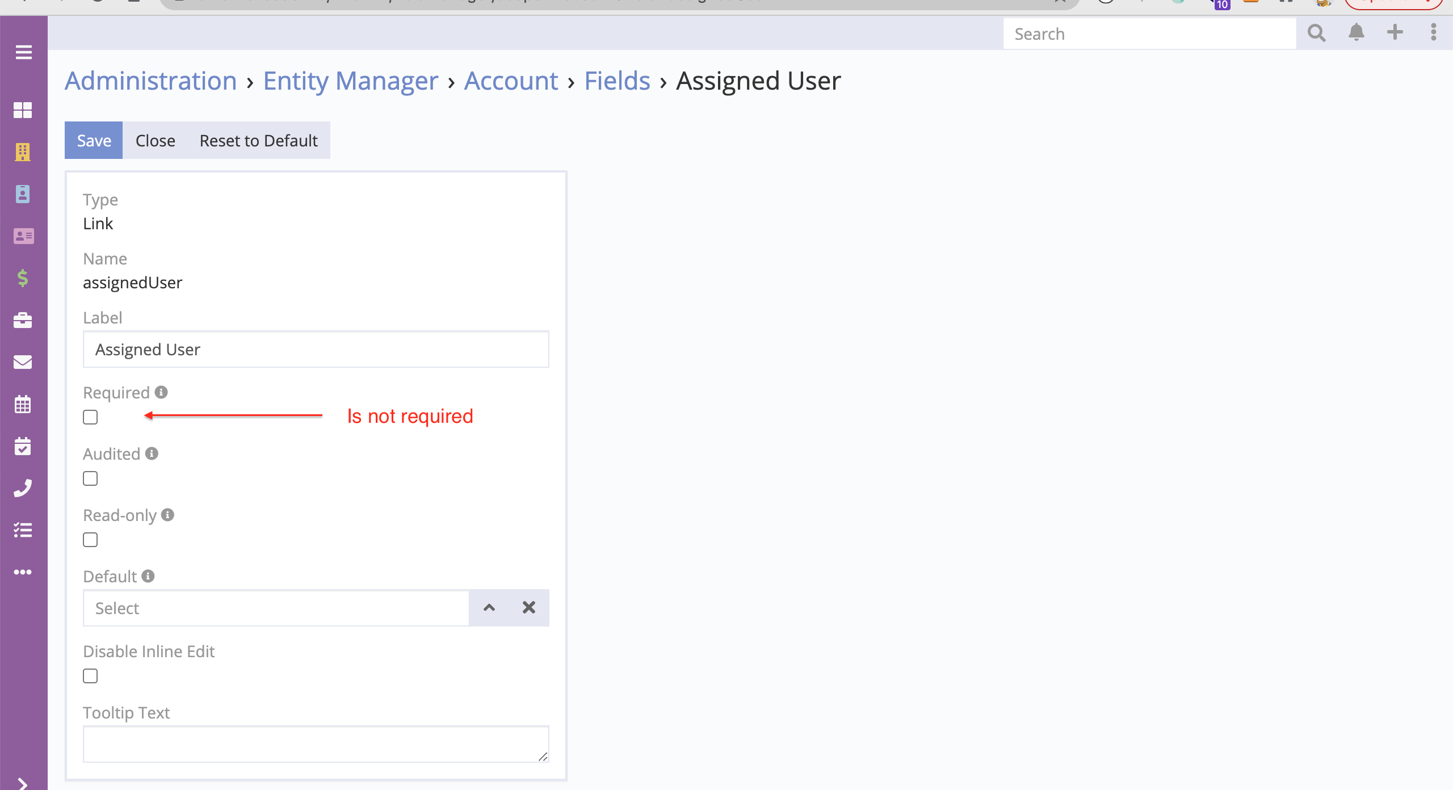Image resolution: width=1453 pixels, height=790 pixels.
Task: Enable the Read-only checkbox
Action: tap(90, 540)
